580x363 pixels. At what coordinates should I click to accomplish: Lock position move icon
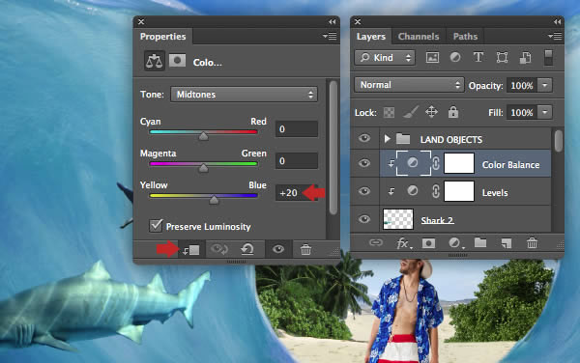(x=432, y=112)
